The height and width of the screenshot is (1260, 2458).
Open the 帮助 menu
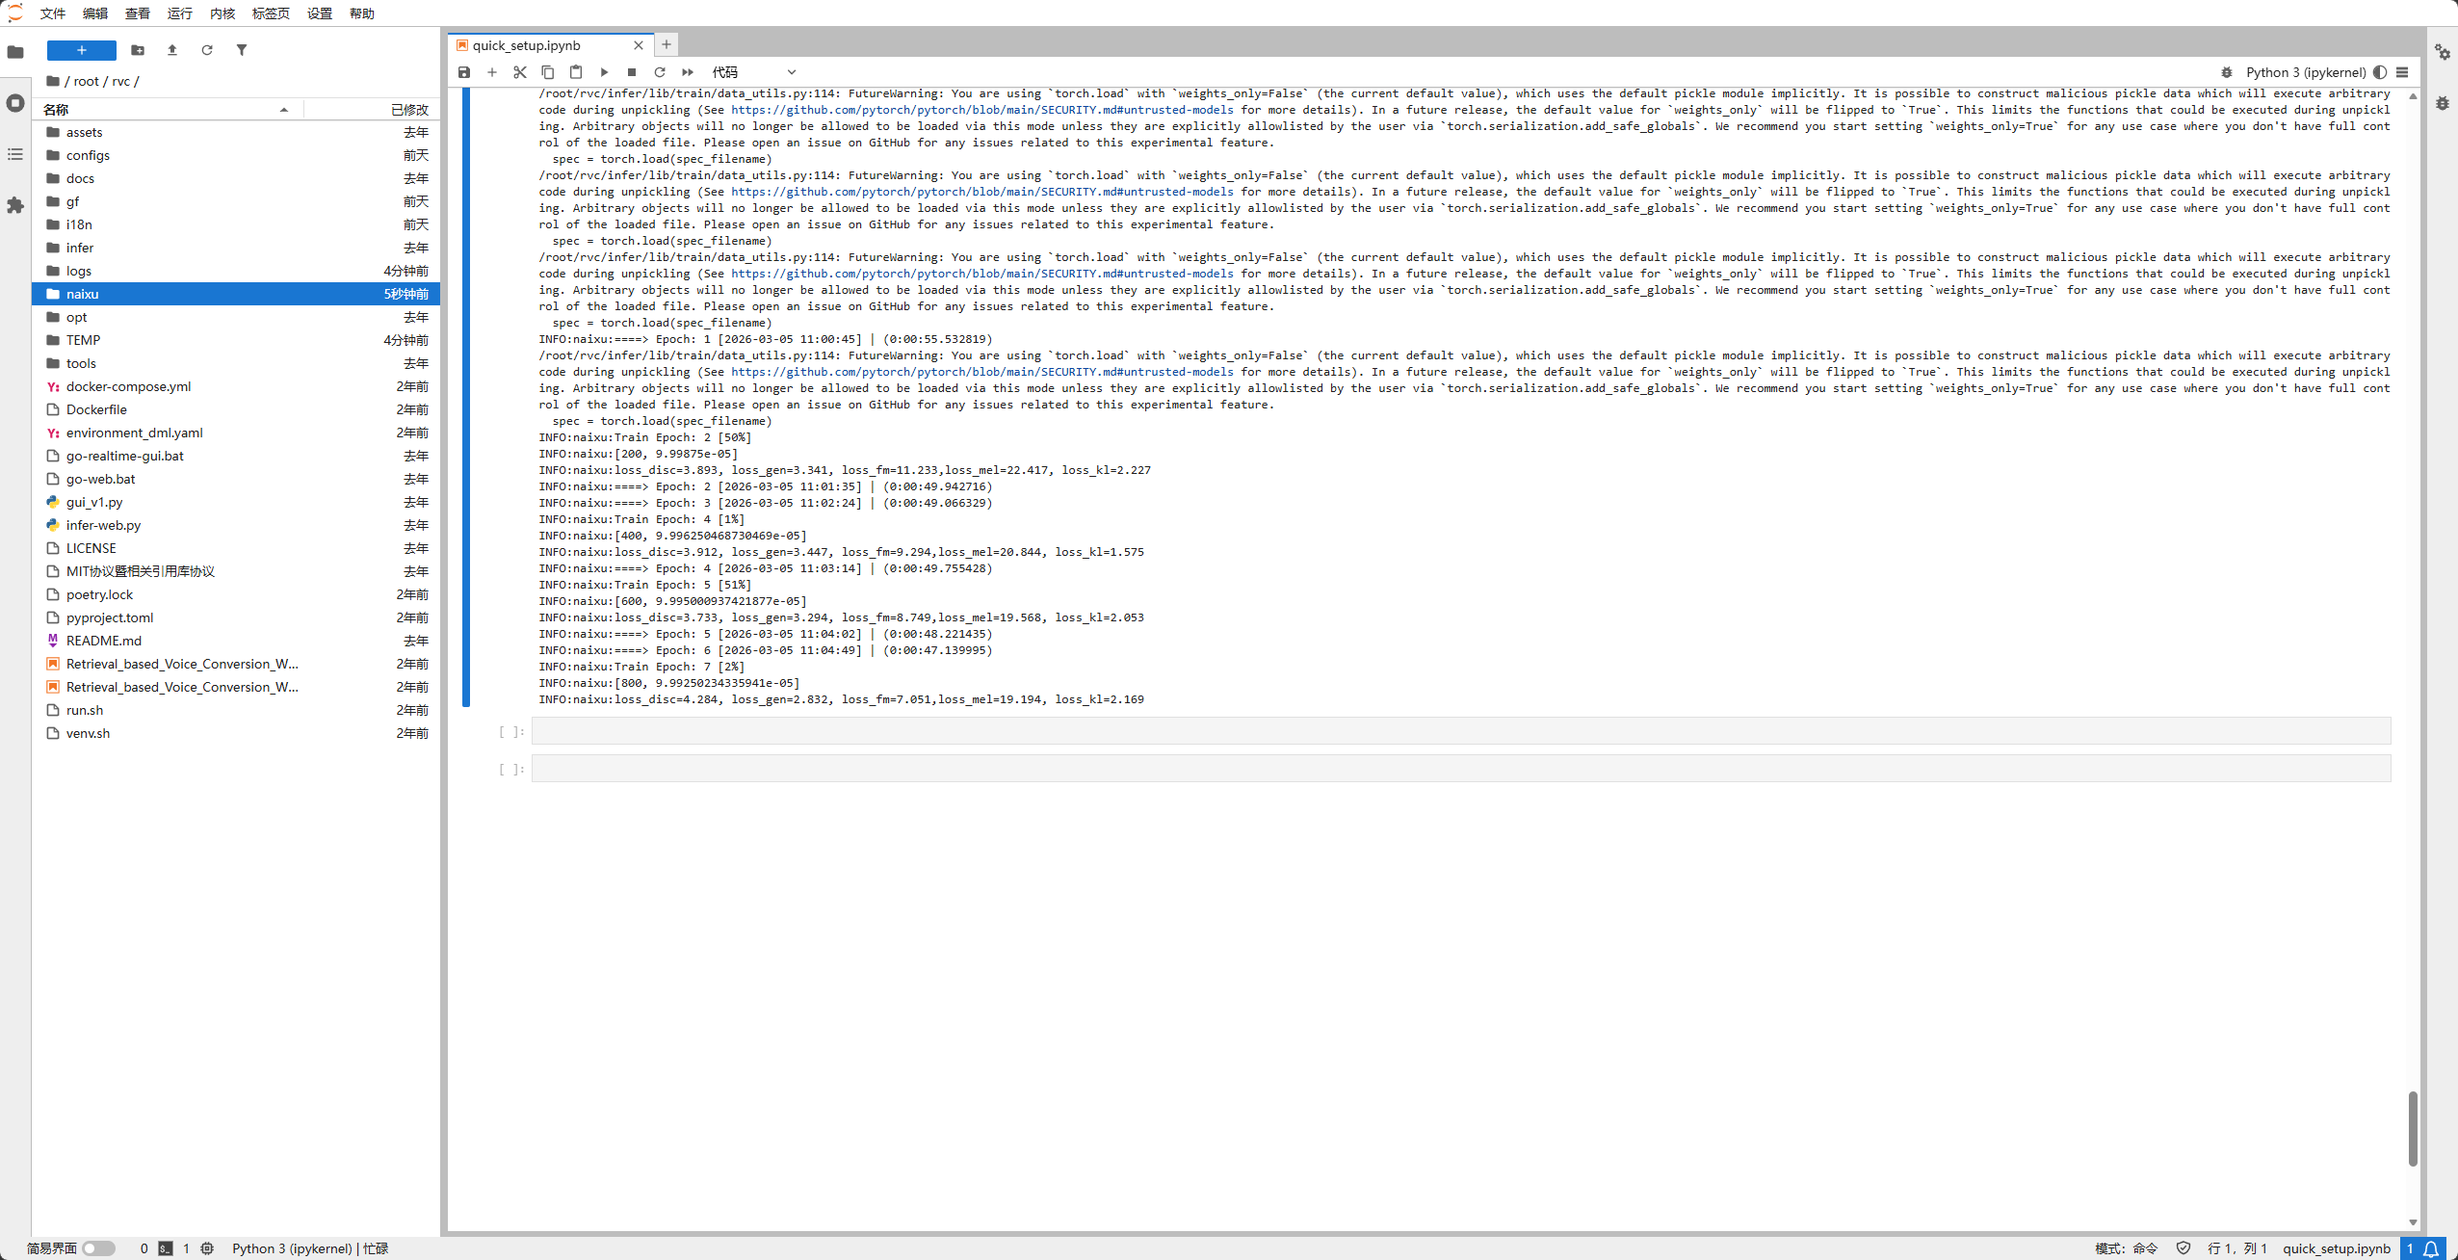pos(362,13)
